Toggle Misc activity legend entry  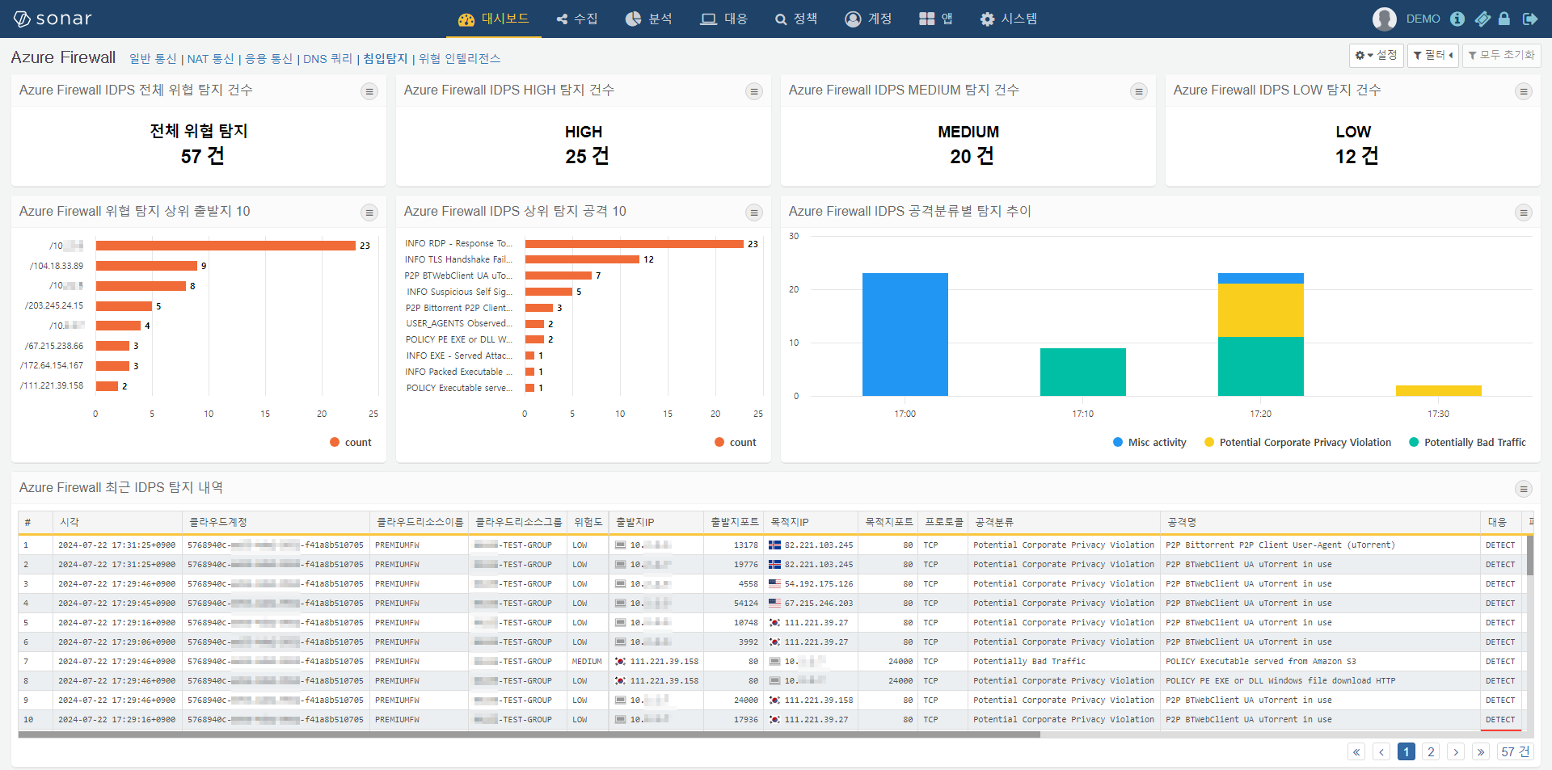pos(1149,442)
